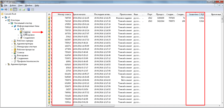
Task: Click session icon in row 729911
Action: pos(50,102)
